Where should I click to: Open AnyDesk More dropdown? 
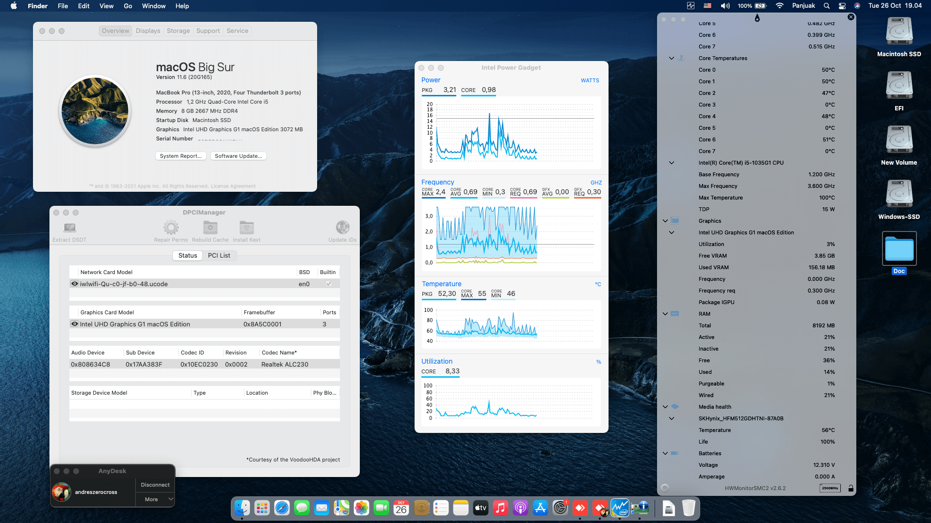(x=155, y=499)
